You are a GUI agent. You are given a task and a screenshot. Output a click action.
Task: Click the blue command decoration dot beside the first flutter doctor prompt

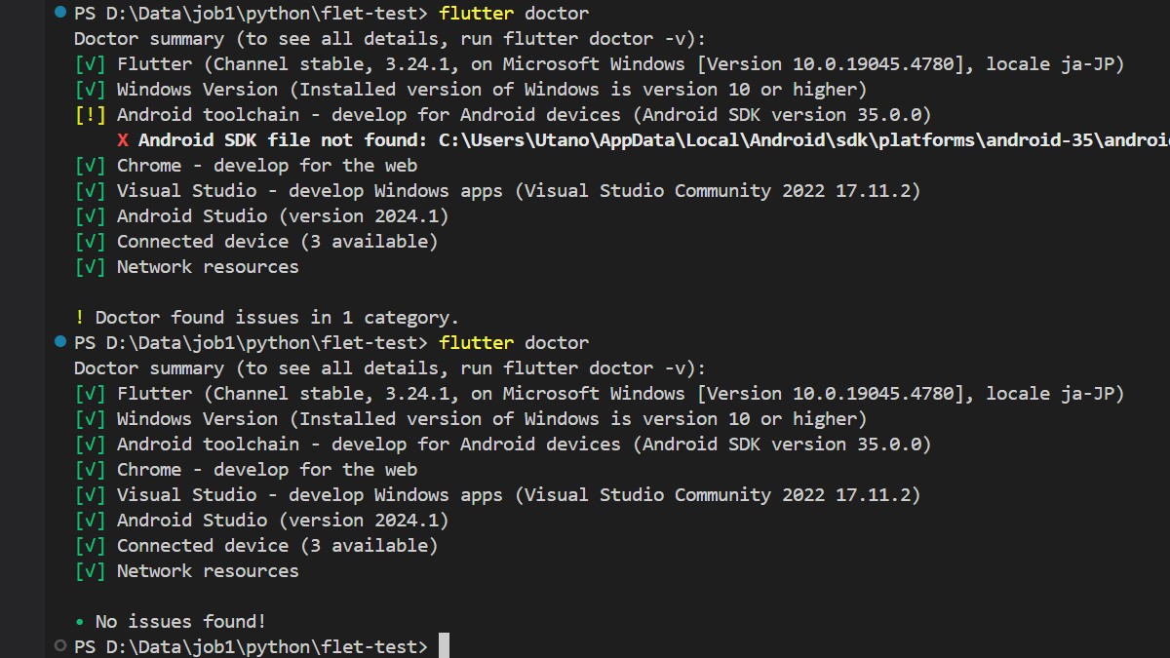click(x=61, y=14)
